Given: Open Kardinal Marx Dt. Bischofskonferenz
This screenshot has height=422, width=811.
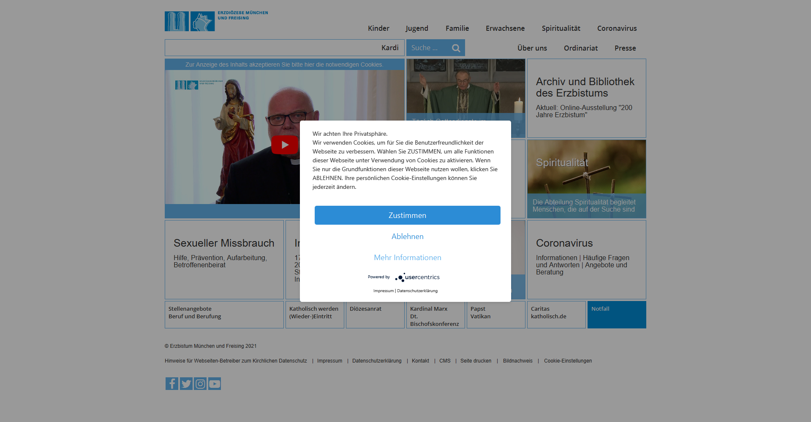Looking at the screenshot, I should click(x=435, y=314).
